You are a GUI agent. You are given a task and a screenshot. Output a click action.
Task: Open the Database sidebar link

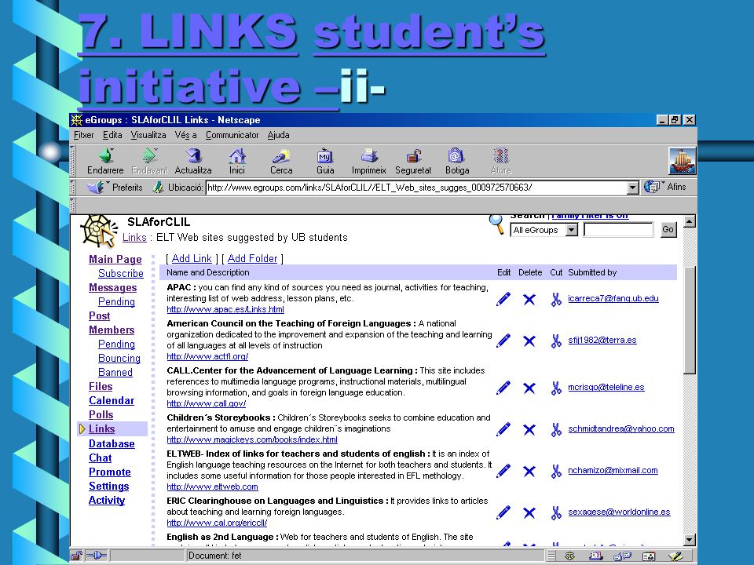point(112,444)
